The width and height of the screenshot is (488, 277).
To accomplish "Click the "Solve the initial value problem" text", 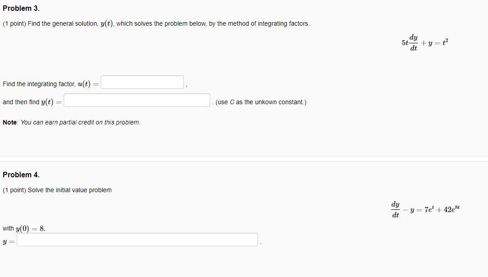I will pos(70,190).
